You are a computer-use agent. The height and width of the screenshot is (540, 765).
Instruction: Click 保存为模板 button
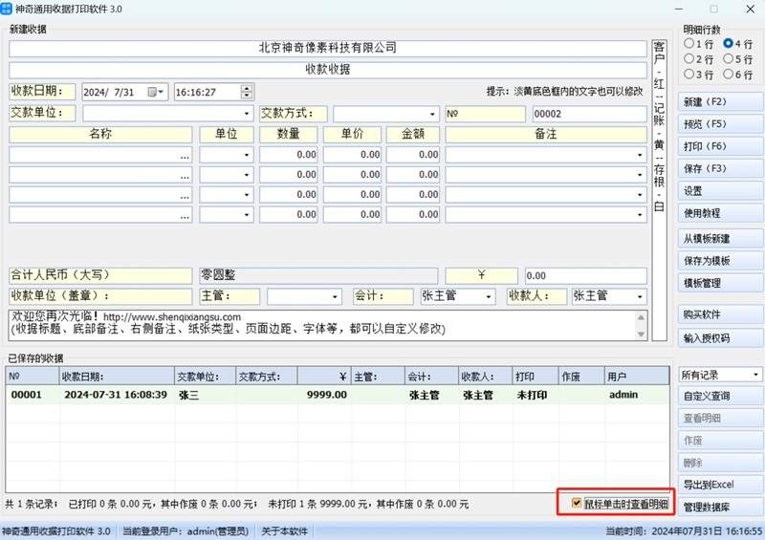click(x=720, y=261)
